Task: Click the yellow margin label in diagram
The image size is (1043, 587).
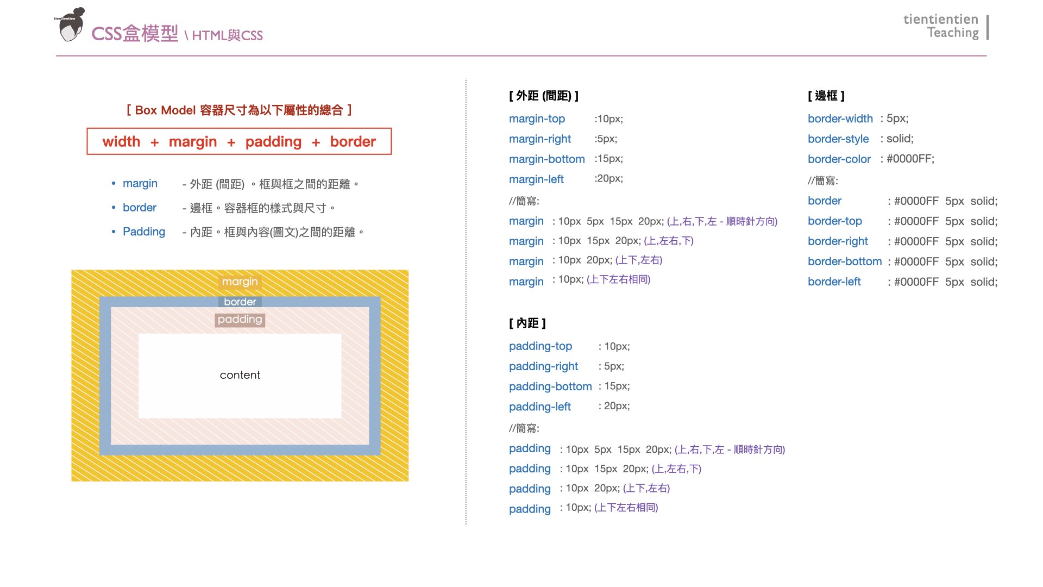Action: coord(240,282)
